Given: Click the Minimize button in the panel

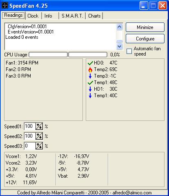Looking at the screenshot, I should (145, 27).
